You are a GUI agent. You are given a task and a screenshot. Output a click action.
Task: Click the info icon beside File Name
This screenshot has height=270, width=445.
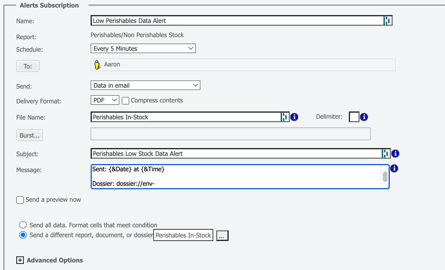294,117
